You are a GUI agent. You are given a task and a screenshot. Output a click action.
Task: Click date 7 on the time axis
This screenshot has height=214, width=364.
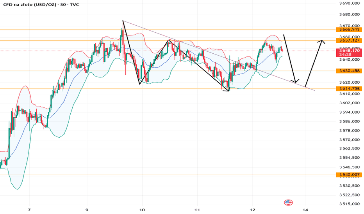pyautogui.click(x=29, y=210)
